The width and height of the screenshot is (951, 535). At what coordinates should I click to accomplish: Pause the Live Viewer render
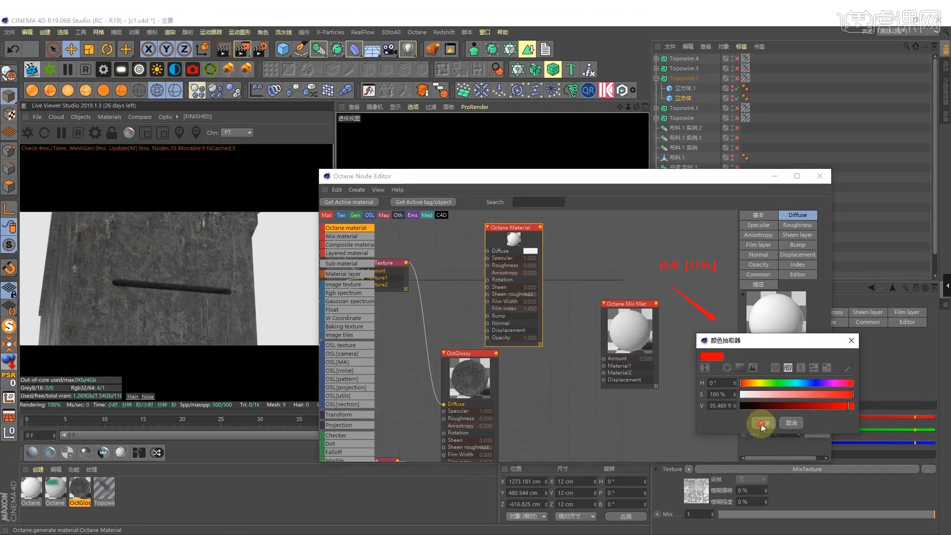point(61,133)
